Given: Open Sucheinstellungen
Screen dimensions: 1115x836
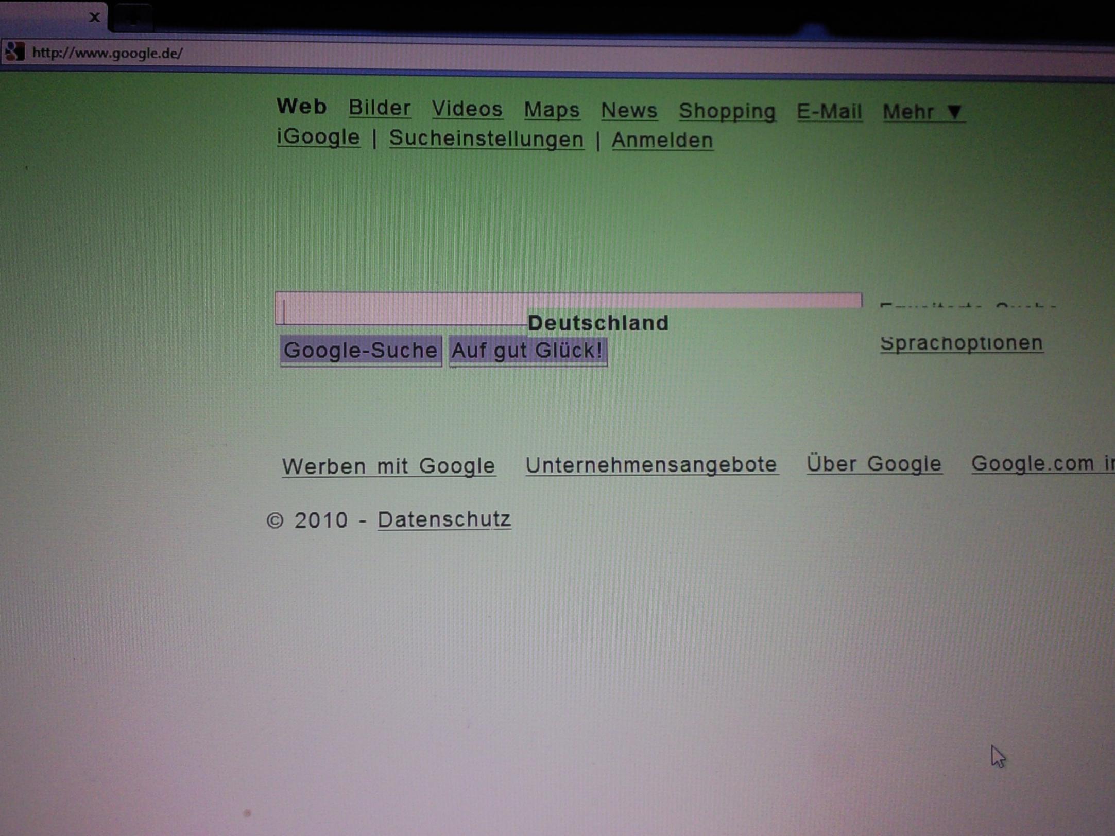Looking at the screenshot, I should (x=487, y=139).
